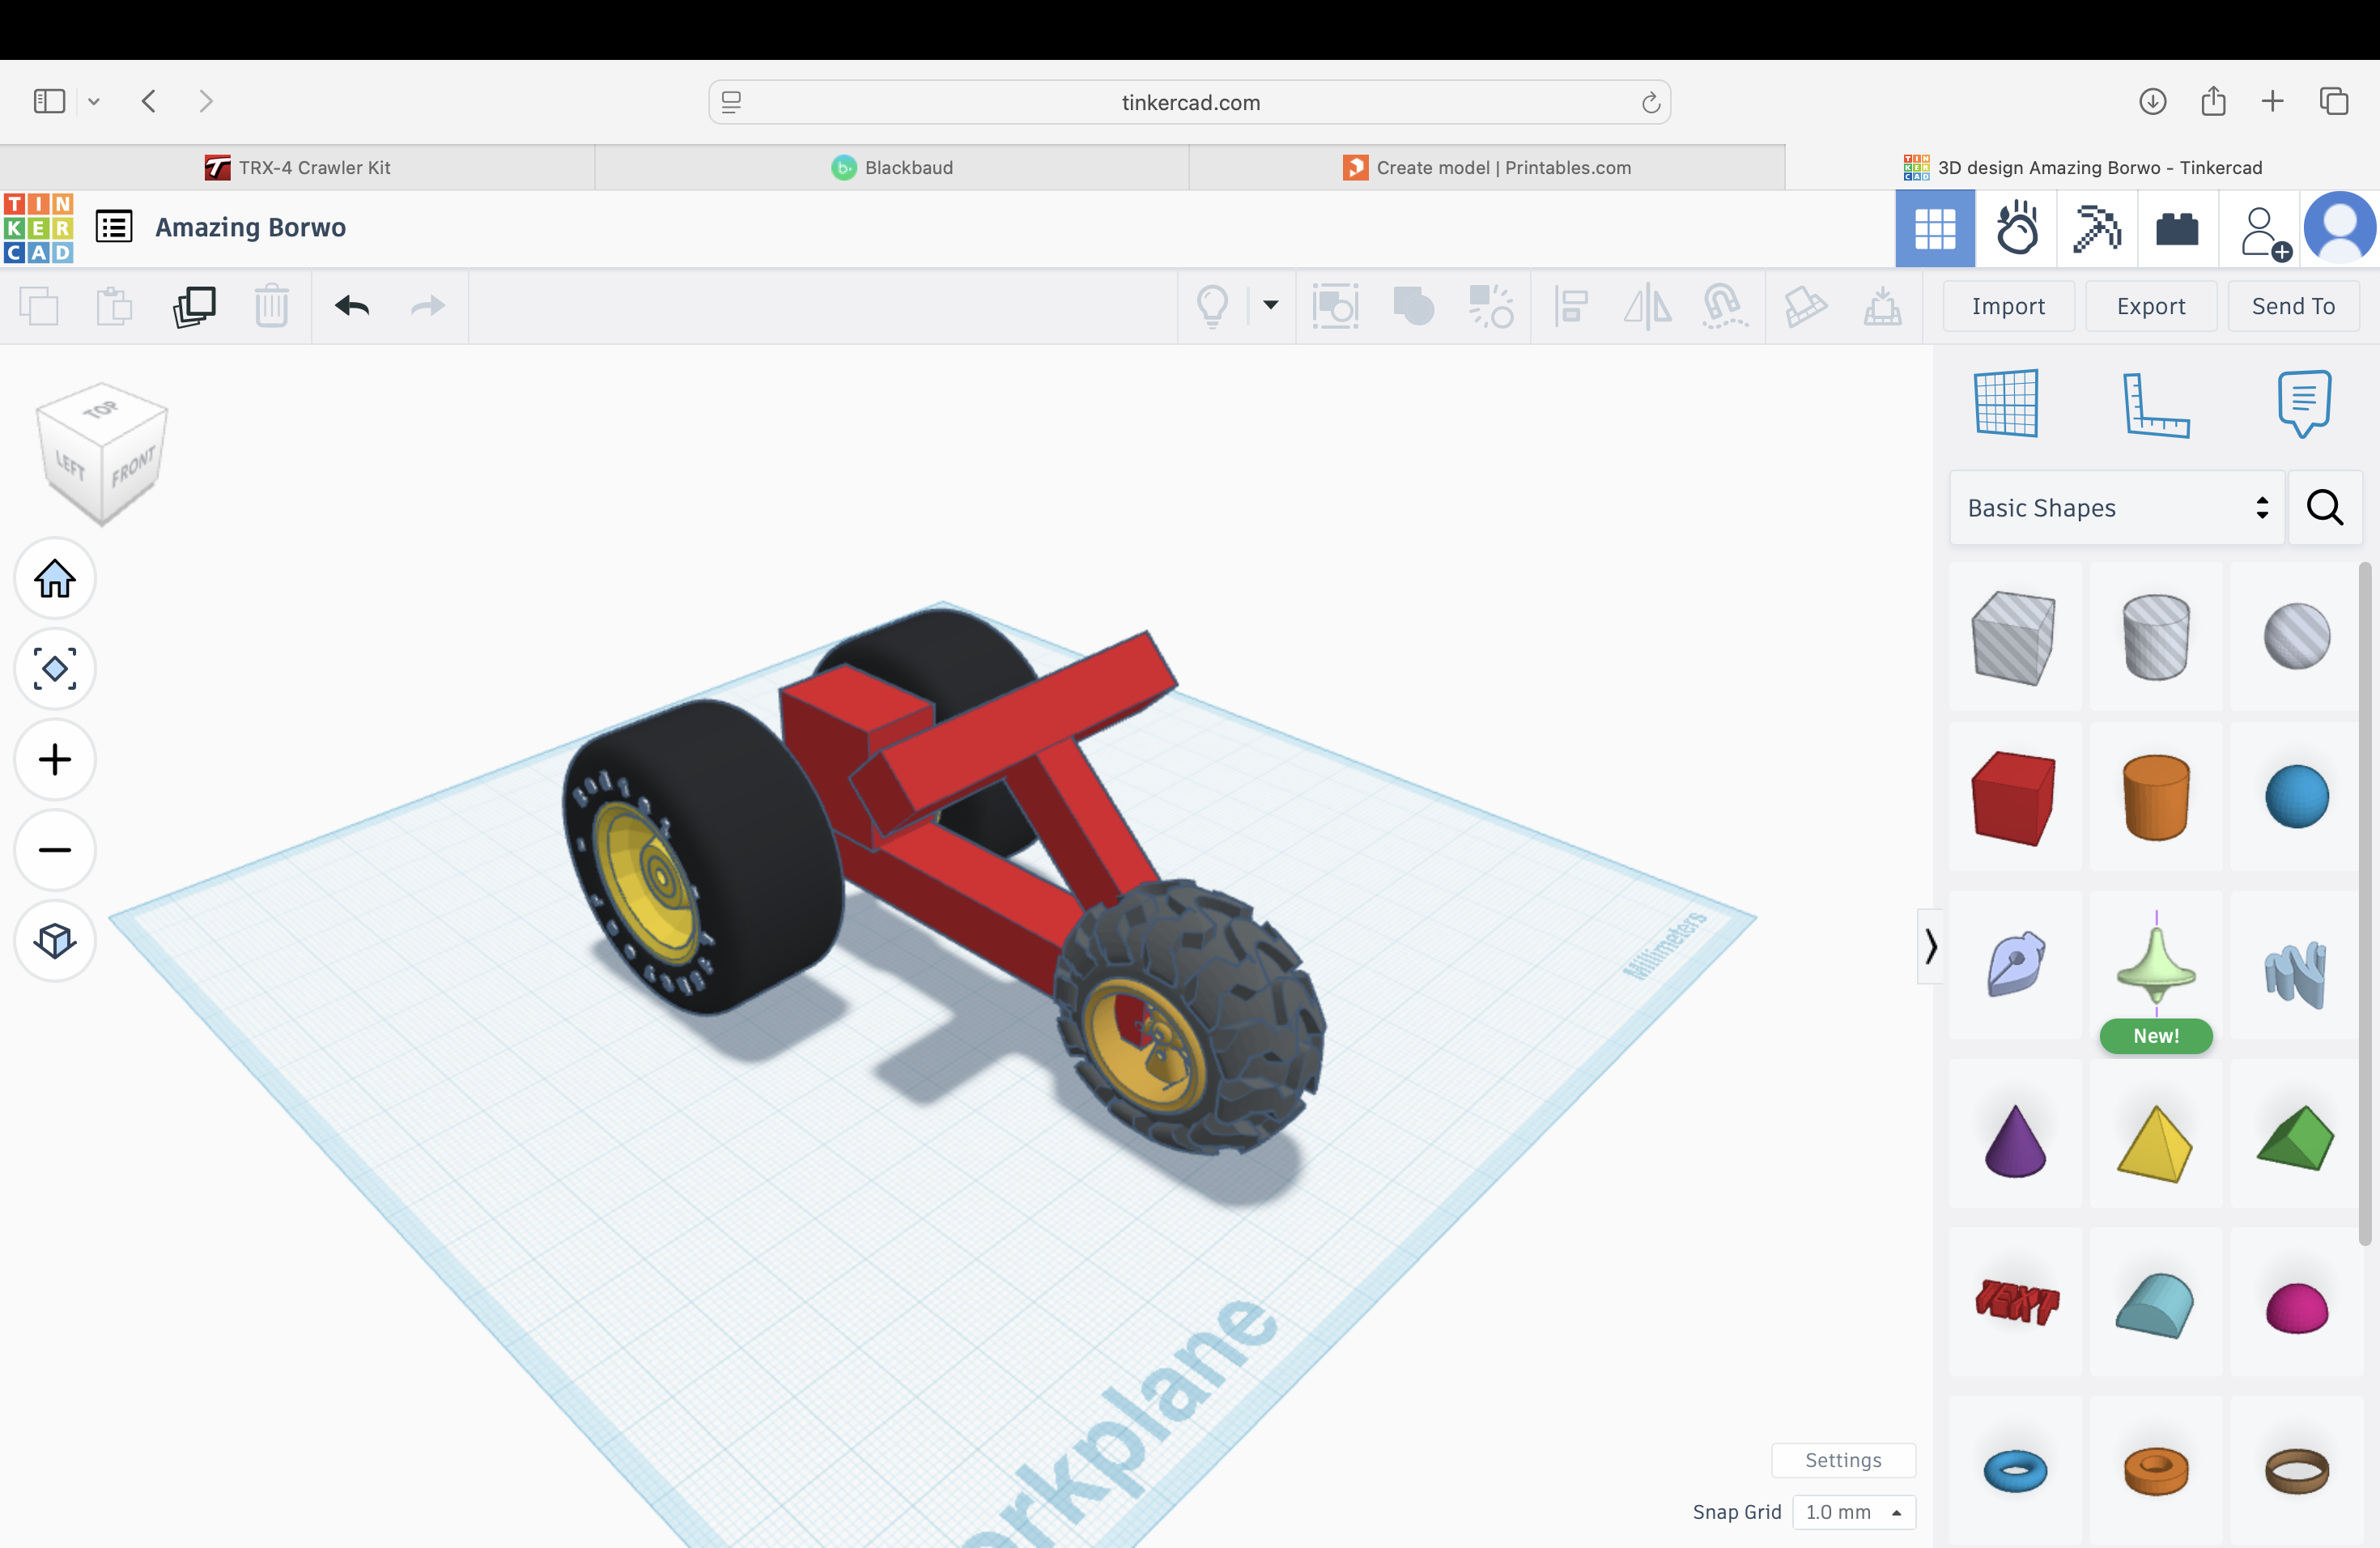Select the new Revolve spinning top shape

point(2156,966)
